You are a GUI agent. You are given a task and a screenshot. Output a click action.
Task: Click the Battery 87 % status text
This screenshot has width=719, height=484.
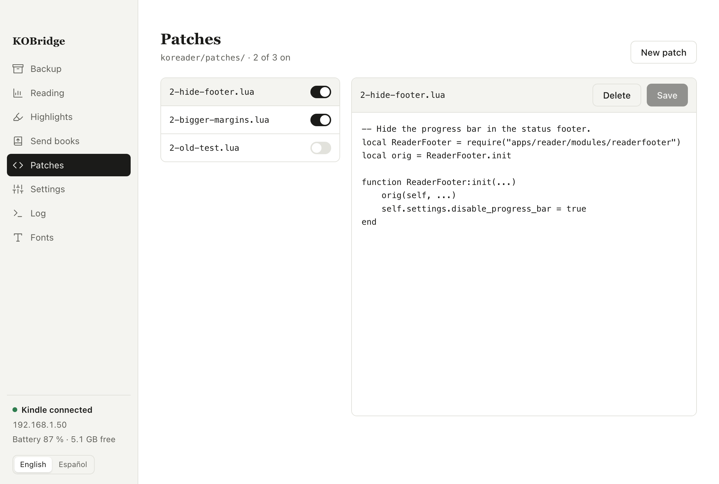click(x=38, y=439)
